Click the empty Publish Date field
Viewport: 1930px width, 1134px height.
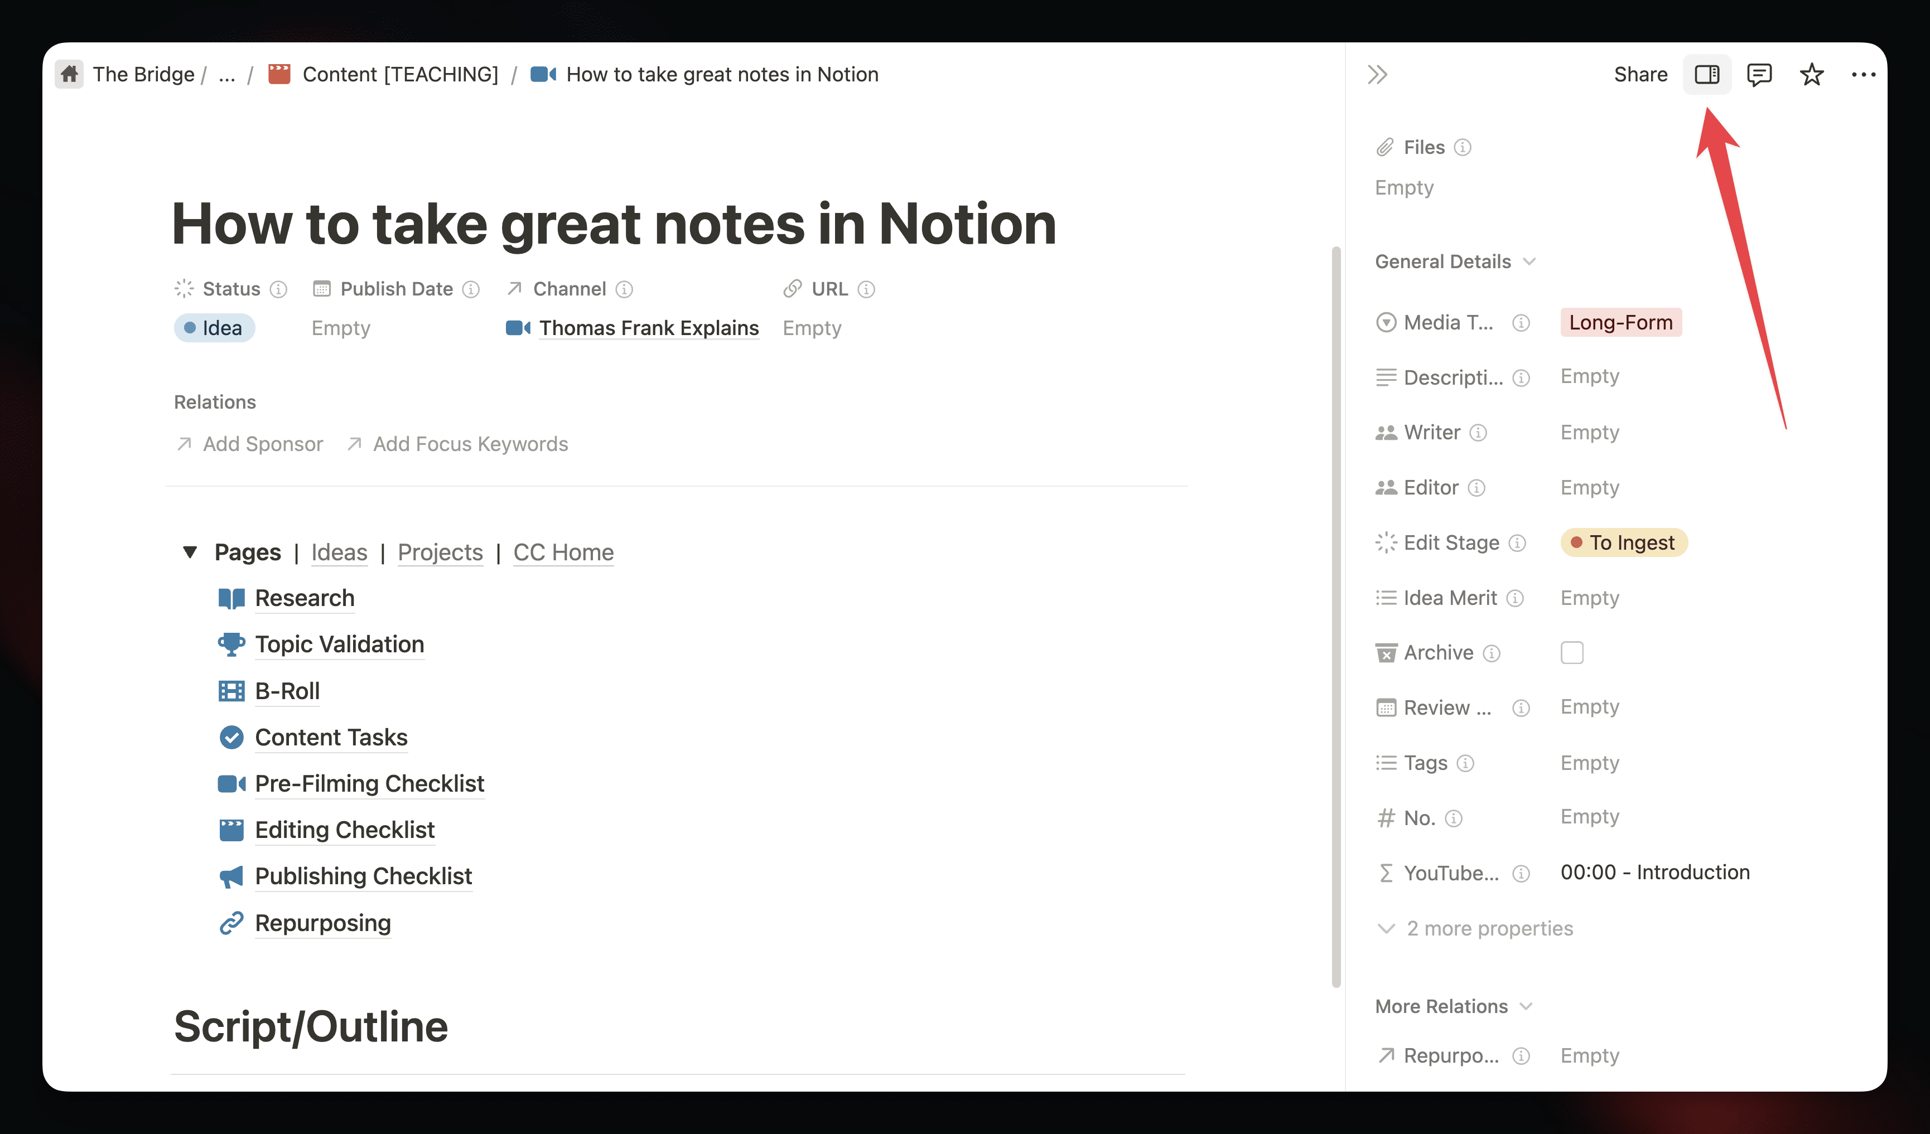341,328
